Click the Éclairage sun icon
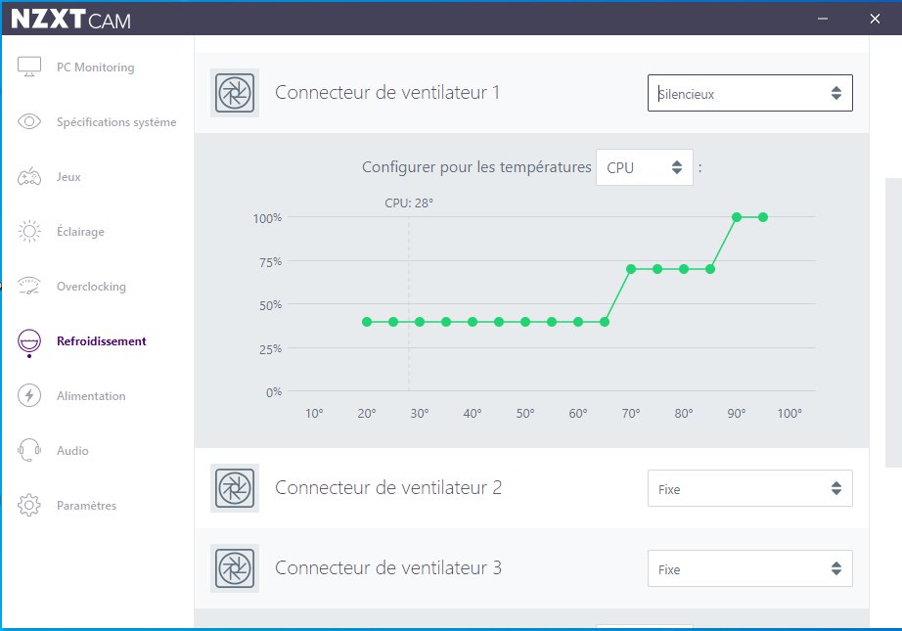Image resolution: width=902 pixels, height=631 pixels. (x=29, y=232)
